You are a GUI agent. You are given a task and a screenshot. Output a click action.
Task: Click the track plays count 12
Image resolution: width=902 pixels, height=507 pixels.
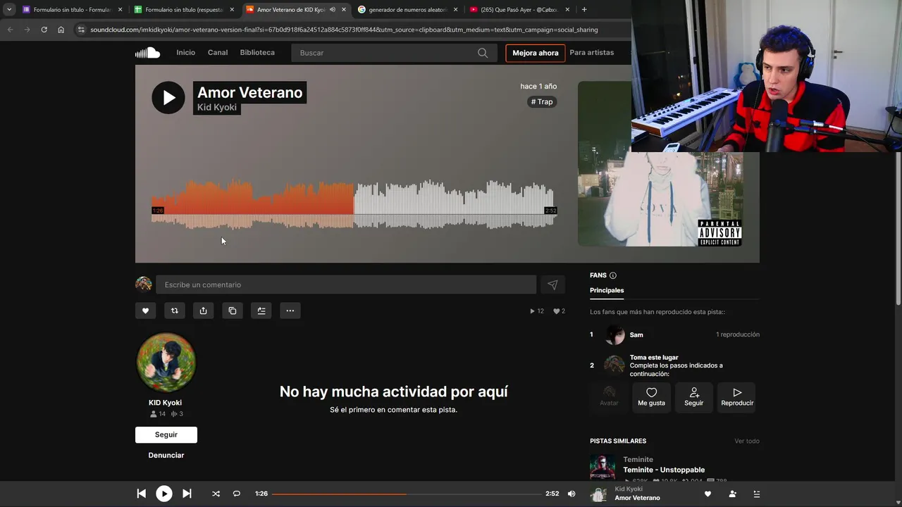pos(537,311)
